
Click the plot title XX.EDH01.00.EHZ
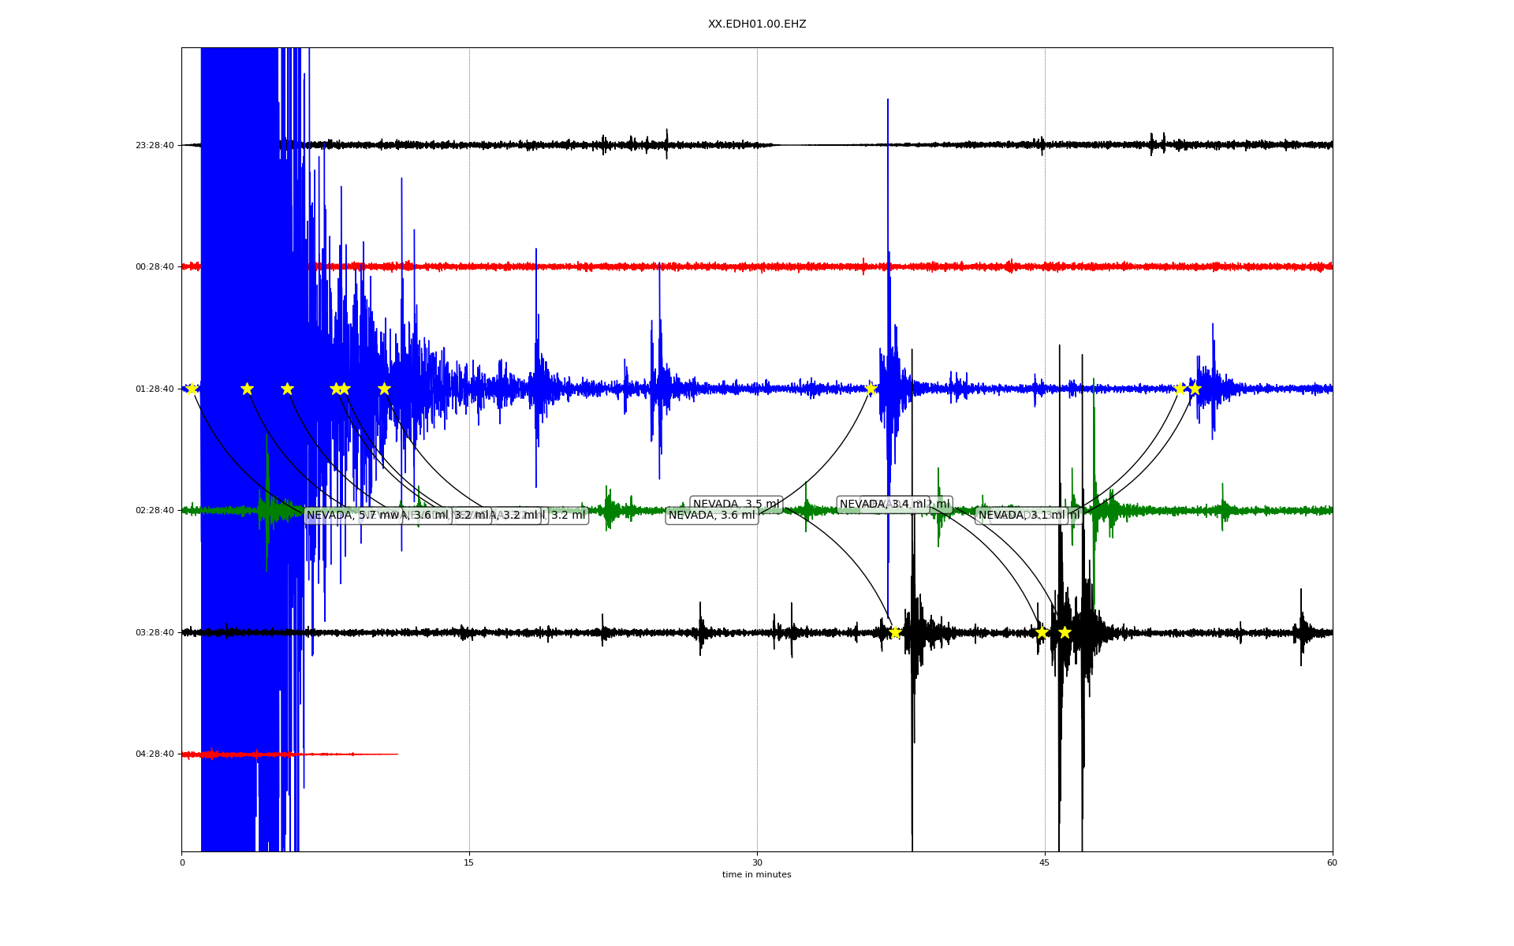pyautogui.click(x=757, y=24)
